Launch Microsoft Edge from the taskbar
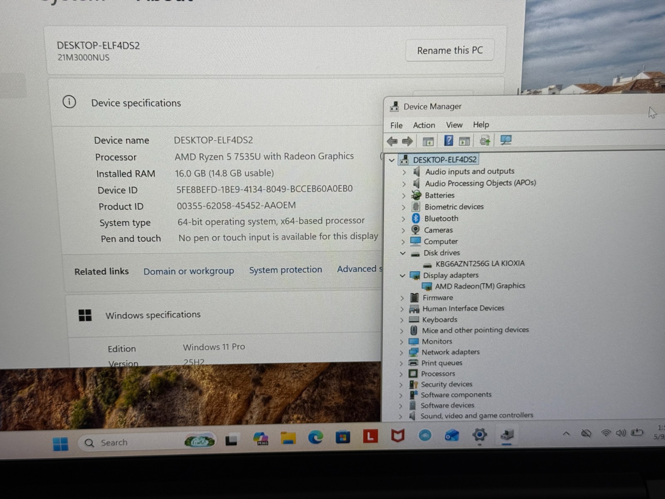The image size is (665, 499). 315,437
